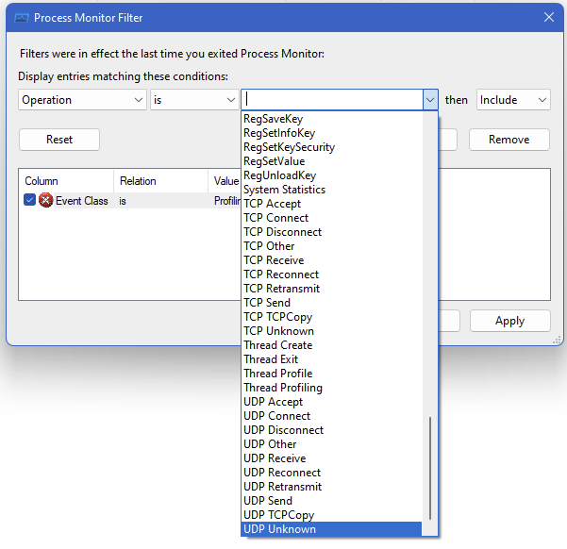This screenshot has height=549, width=567.
Task: Click the Reset button
Action: [x=59, y=140]
